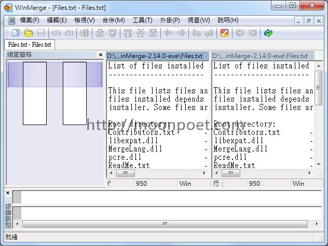Click the Save floppy disk toolbar icon
The width and height of the screenshot is (328, 246).
coord(41,33)
